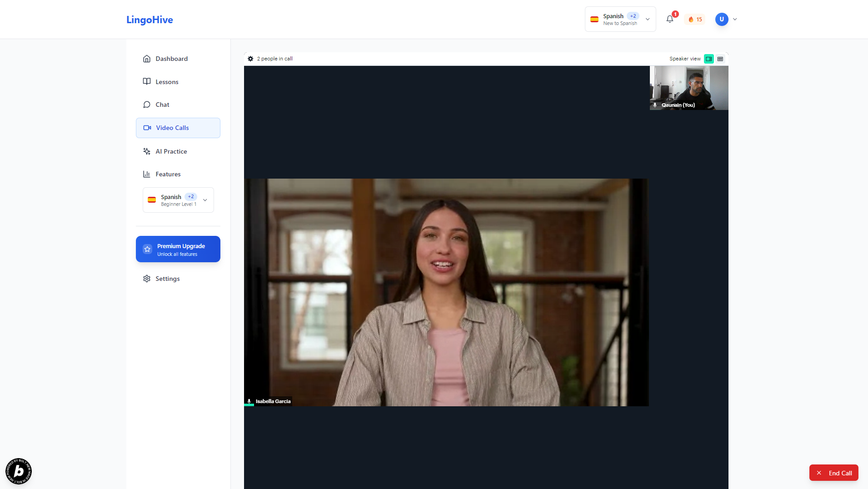The image size is (868, 489).
Task: Click the +2 languages badge in header
Action: (x=633, y=16)
